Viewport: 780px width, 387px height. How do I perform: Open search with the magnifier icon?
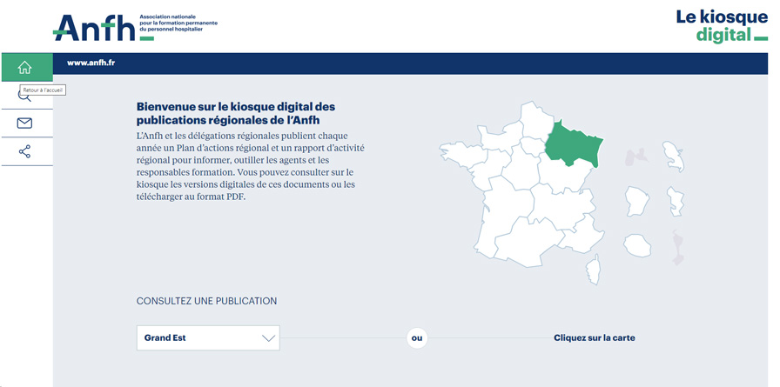coord(24,96)
